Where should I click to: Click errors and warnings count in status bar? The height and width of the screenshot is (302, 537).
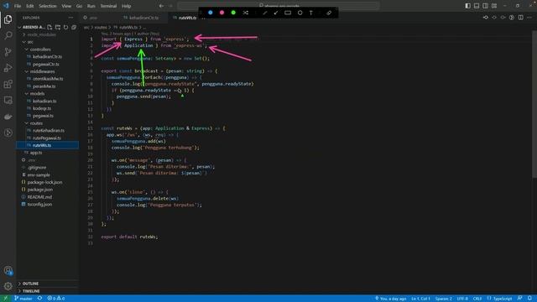click(56, 299)
